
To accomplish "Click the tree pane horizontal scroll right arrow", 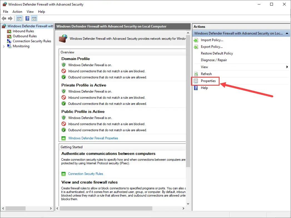I will pyautogui.click(x=51, y=208).
